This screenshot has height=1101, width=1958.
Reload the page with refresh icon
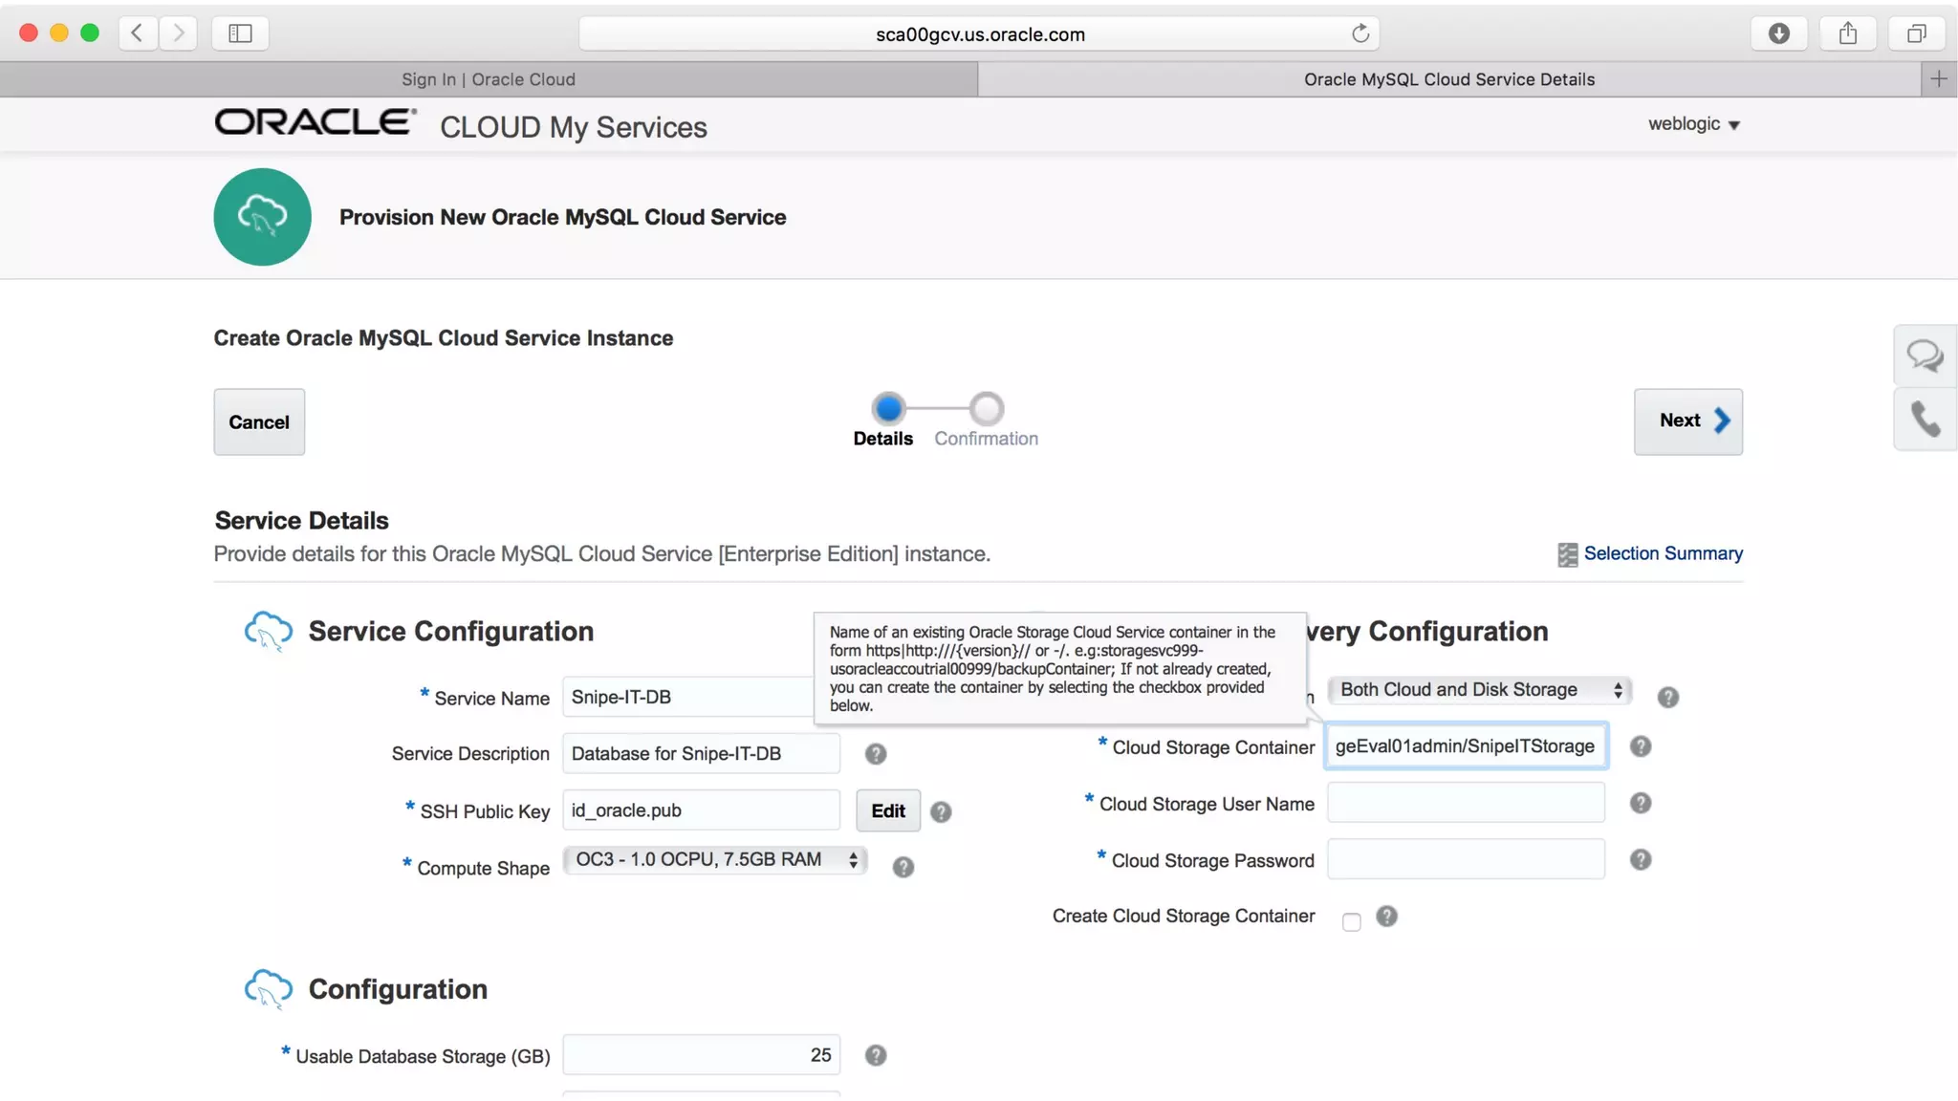(x=1360, y=33)
